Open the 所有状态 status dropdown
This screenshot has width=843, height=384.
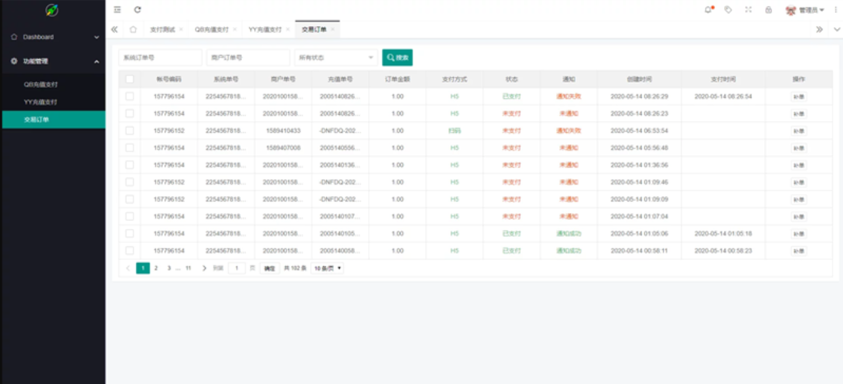(336, 57)
